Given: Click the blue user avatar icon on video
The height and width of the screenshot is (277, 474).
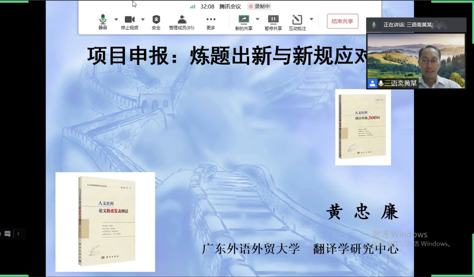Looking at the screenshot, I should pyautogui.click(x=372, y=83).
